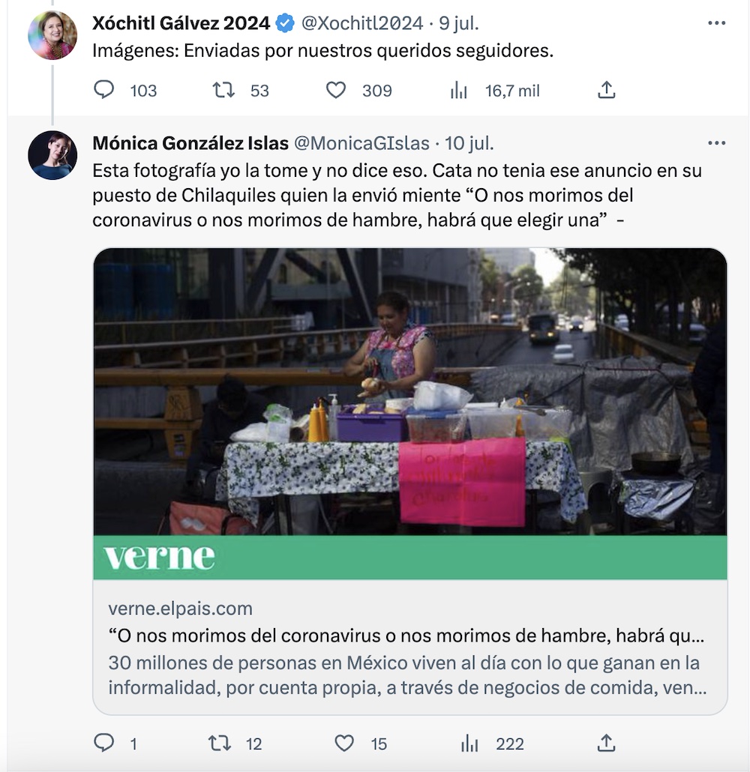Image resolution: width=750 pixels, height=772 pixels.
Task: Open the Verne street vendor article image
Action: 409,391
